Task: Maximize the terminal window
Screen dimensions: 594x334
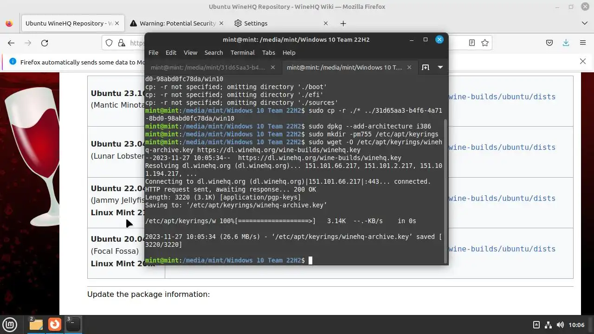Action: pos(425,39)
